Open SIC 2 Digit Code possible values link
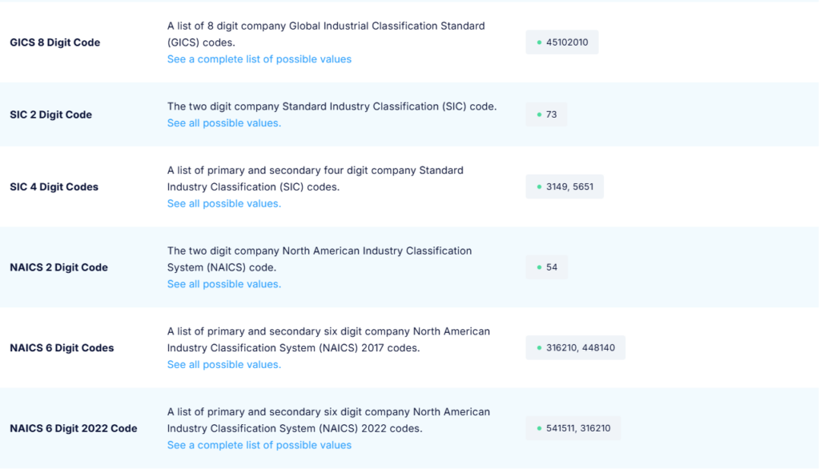820x469 pixels. pos(223,123)
